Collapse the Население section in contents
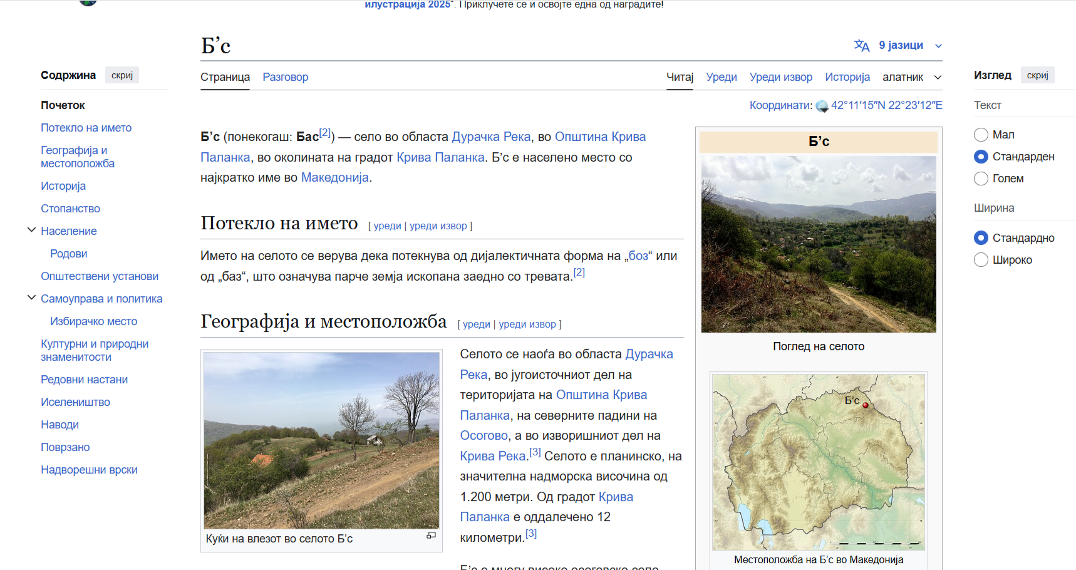 (31, 231)
